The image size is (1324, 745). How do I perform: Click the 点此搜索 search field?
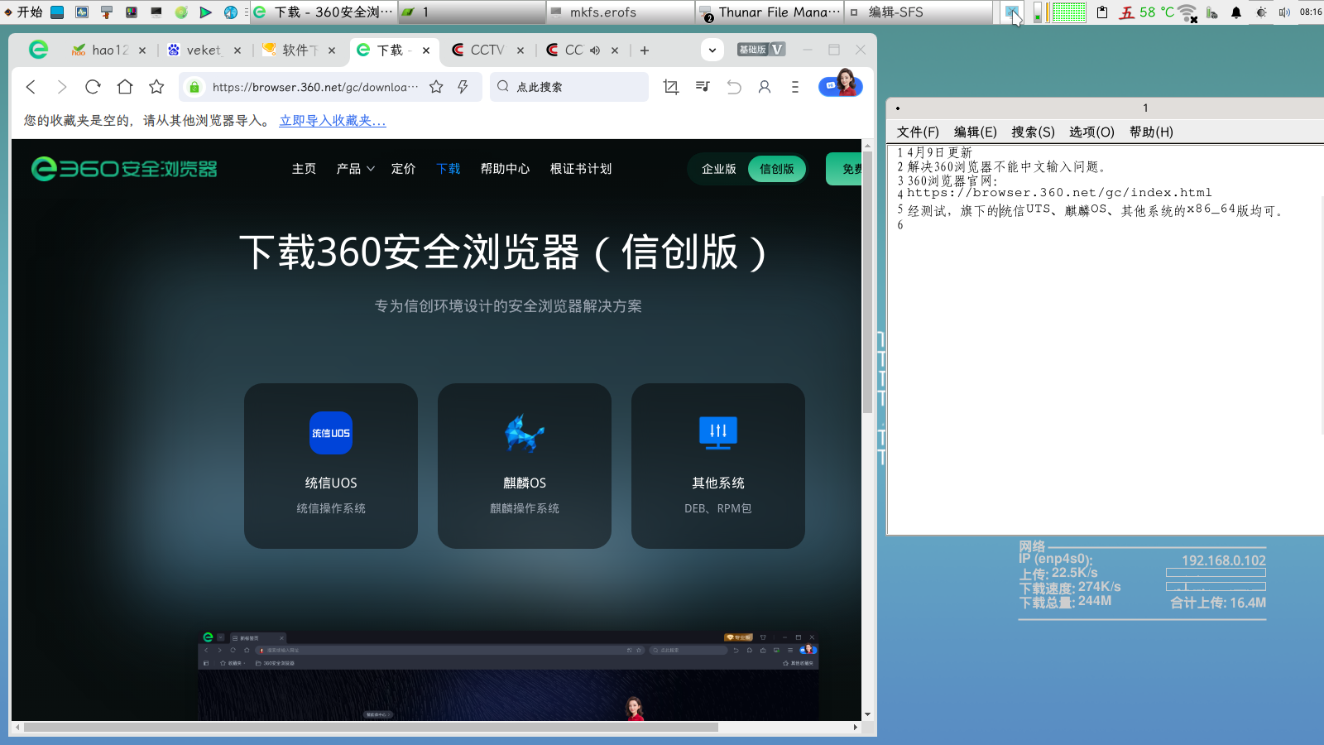click(x=568, y=86)
